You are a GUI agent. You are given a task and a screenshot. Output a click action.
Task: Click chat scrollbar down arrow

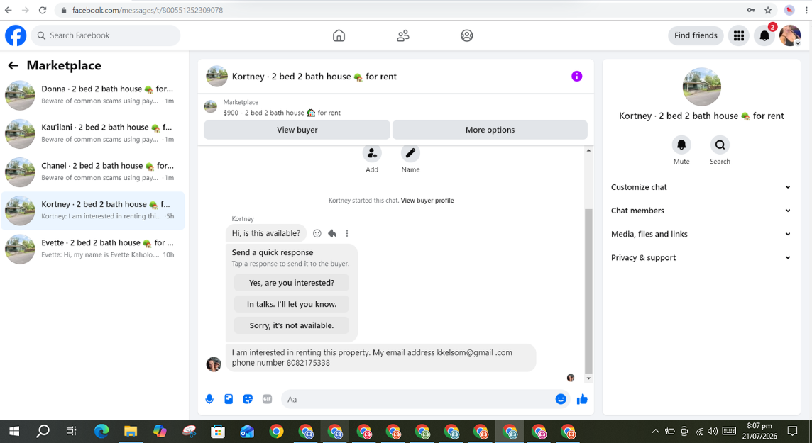(x=588, y=379)
